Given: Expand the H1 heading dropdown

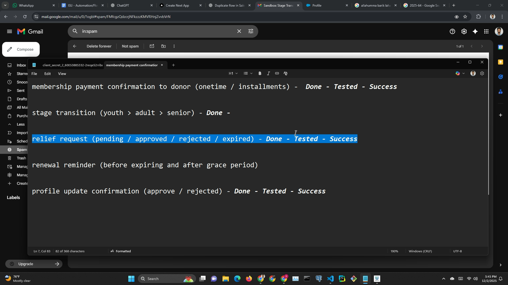Looking at the screenshot, I should [233, 74].
